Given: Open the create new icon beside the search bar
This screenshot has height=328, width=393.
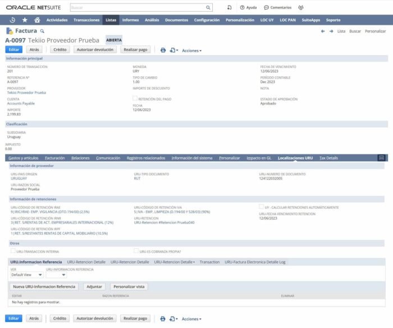Looking at the screenshot, I should coord(229,7).
